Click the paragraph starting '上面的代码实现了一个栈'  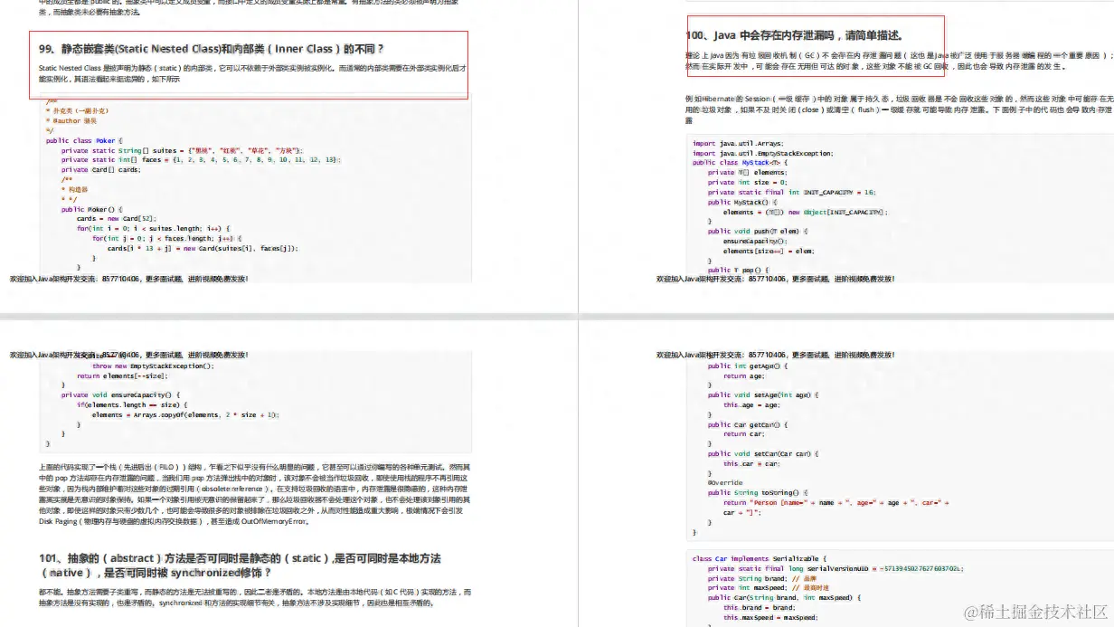pos(256,493)
